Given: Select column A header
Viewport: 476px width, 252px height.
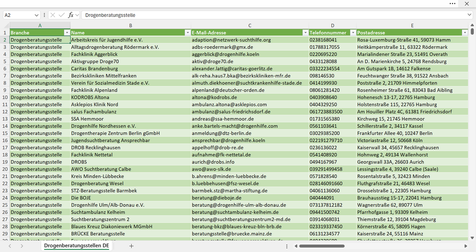Looking at the screenshot, I should point(40,25).
